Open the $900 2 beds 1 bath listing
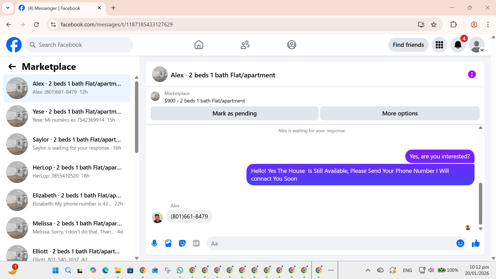496x279 pixels. pyautogui.click(x=205, y=101)
